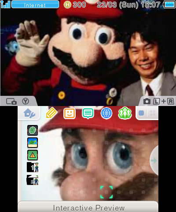The image size is (176, 212).
Task: Open Notifications speech bubble icon
Action: click(88, 114)
